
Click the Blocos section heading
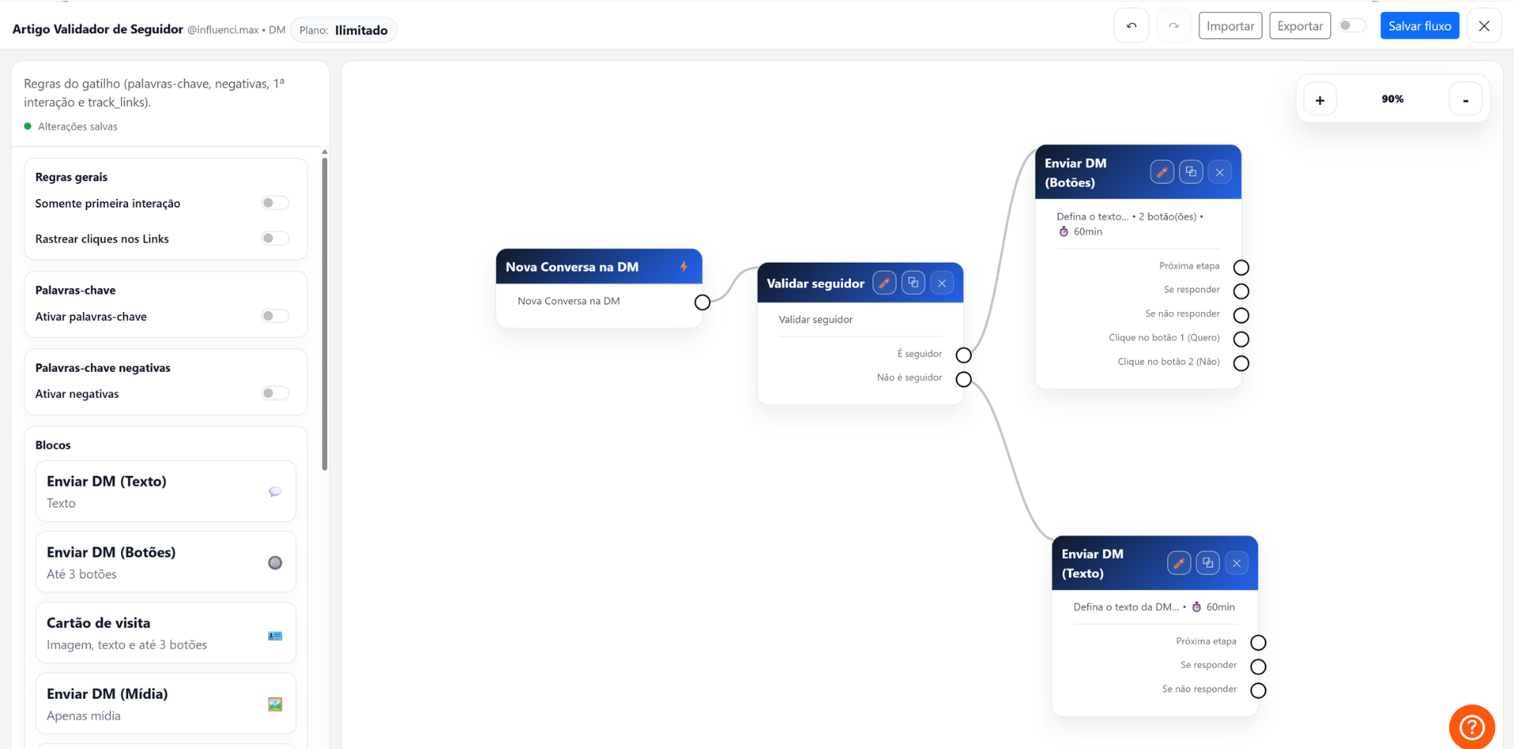[53, 445]
